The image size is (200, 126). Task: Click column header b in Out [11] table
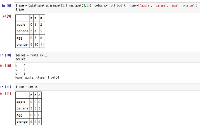[31, 95]
